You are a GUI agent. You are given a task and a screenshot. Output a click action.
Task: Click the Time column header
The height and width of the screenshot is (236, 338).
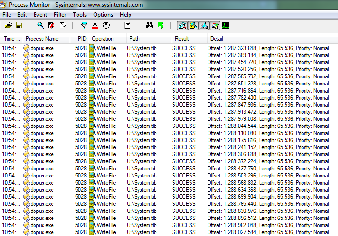[12, 39]
